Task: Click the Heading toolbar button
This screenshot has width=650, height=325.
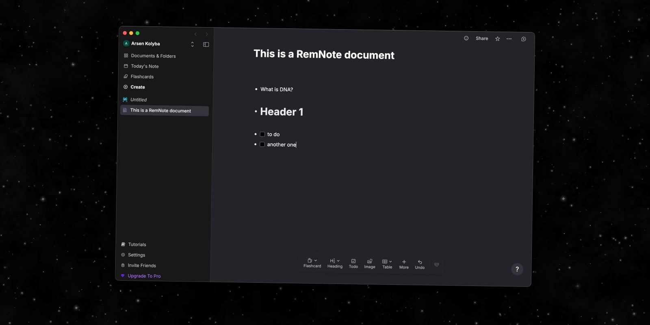Action: [x=335, y=263]
